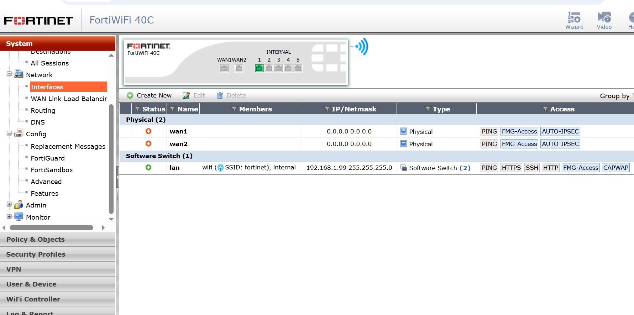Image resolution: width=634 pixels, height=315 pixels.
Task: Open WAN Link Load Balancing item
Action: 69,99
